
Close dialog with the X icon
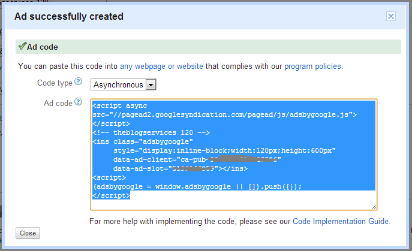(x=391, y=16)
